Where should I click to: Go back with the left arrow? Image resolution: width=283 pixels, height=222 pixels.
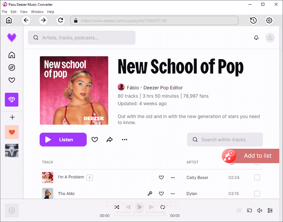click(x=26, y=20)
